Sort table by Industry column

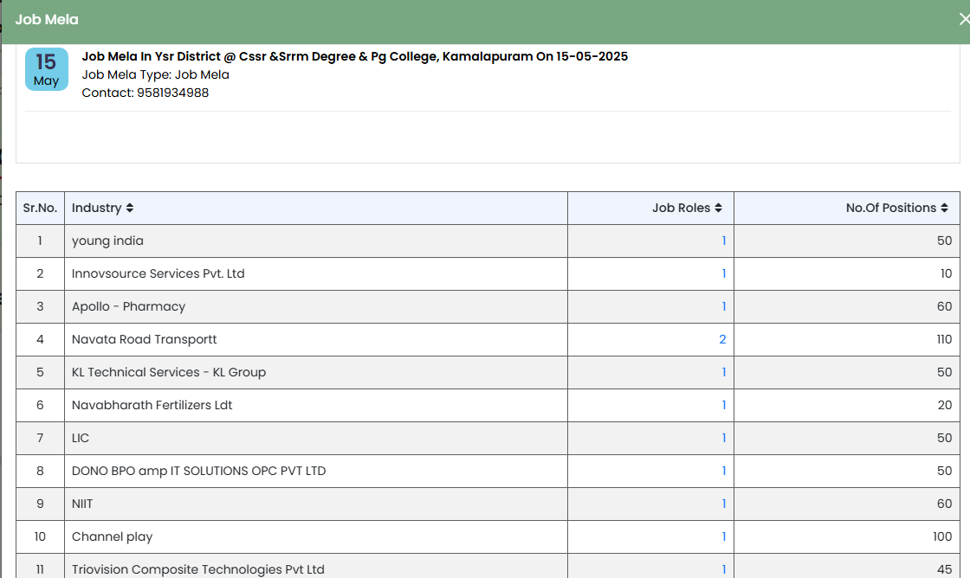tap(129, 209)
